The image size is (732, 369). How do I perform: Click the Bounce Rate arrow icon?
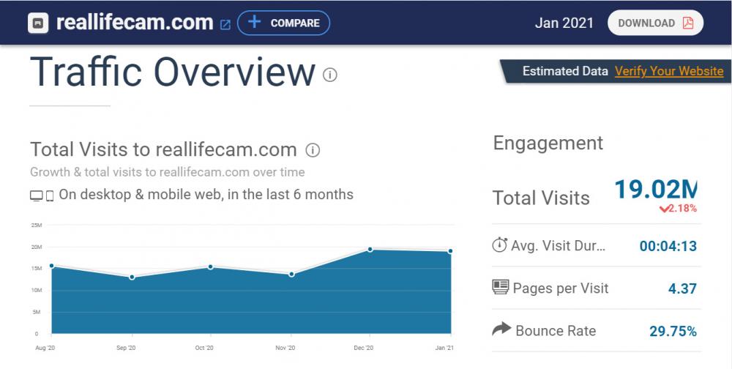[x=501, y=330]
